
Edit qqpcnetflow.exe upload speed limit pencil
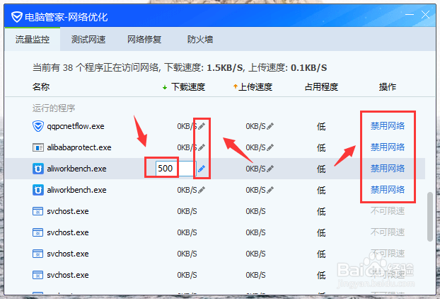point(270,126)
